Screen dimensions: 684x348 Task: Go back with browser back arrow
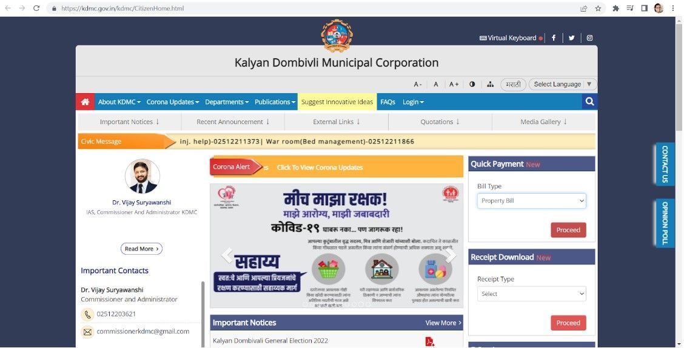pos(8,8)
